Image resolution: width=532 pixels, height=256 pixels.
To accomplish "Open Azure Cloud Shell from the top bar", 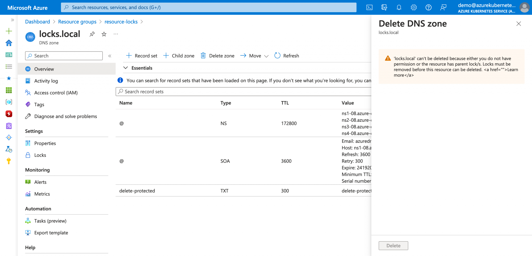I will click(x=369, y=7).
